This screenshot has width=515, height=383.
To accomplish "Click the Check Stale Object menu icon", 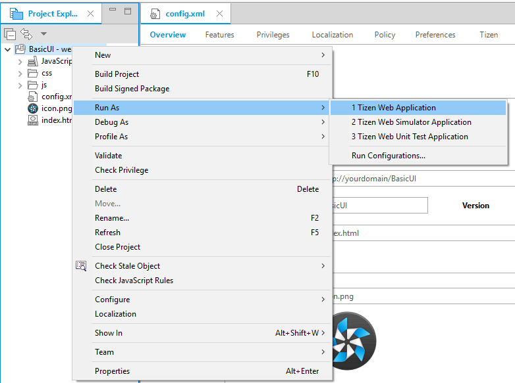I will [81, 266].
